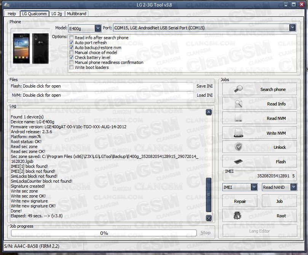Screen dimensions: 308x255
Task: Click the Job button
Action: pos(279,201)
